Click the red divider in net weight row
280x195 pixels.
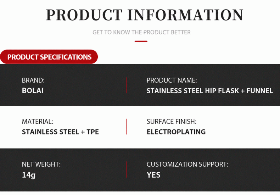click(127, 169)
